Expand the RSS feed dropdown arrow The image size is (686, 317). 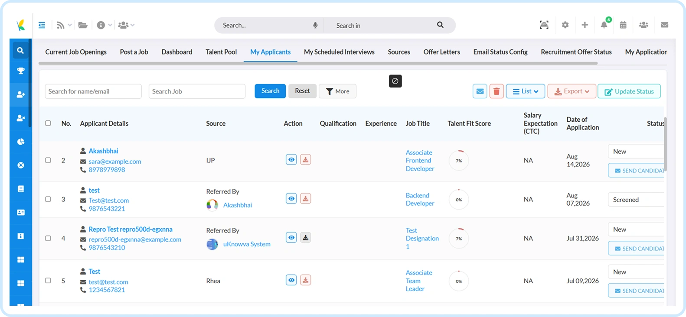click(70, 25)
